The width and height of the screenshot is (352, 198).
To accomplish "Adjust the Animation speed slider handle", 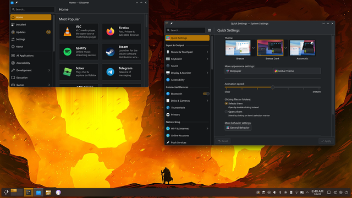I will click(x=273, y=87).
